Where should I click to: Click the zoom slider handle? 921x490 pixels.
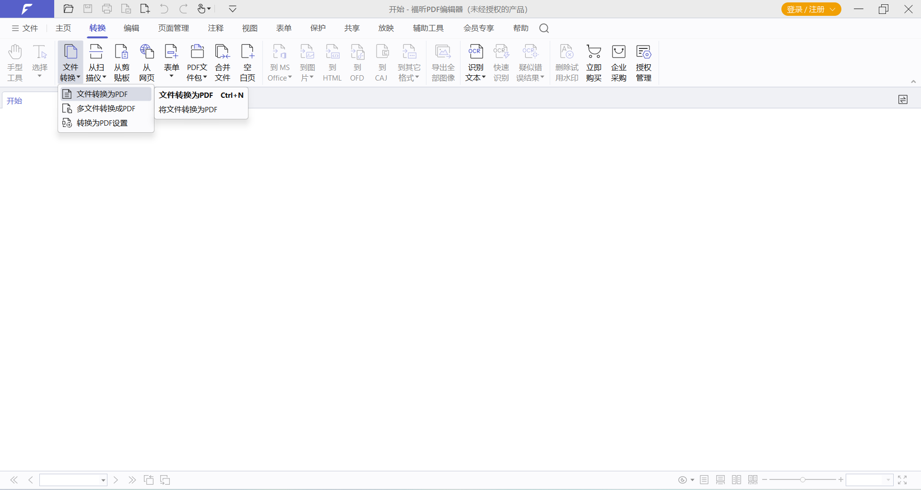[x=803, y=480]
